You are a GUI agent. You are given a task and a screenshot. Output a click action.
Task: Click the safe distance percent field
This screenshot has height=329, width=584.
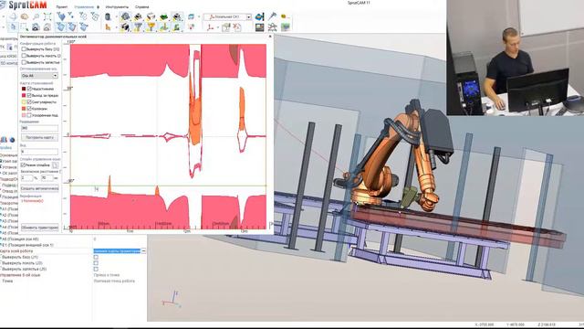(26, 178)
